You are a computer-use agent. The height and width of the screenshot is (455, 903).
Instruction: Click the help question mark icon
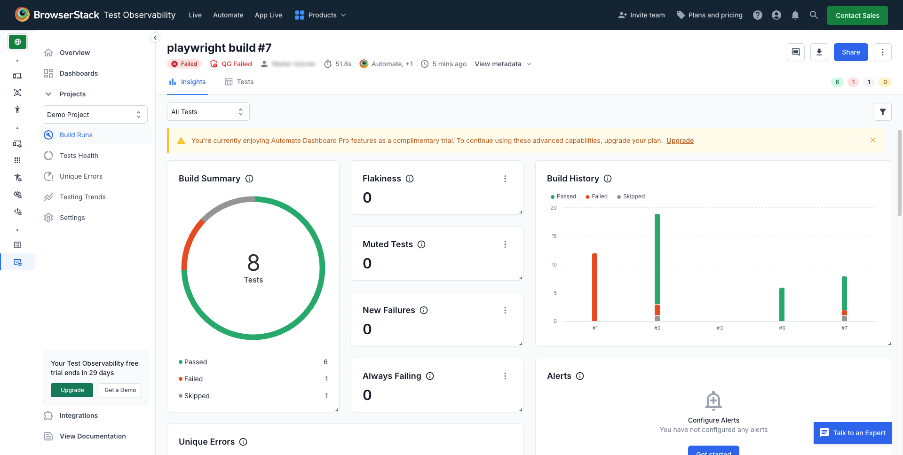click(x=757, y=15)
